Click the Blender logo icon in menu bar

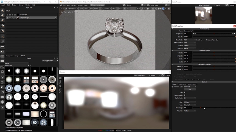61,5
